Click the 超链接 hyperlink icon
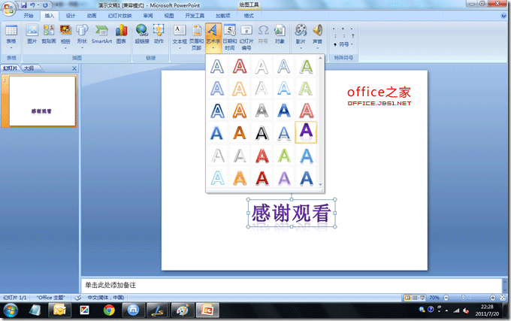Viewport: 511px width, 321px height. pyautogui.click(x=142, y=35)
